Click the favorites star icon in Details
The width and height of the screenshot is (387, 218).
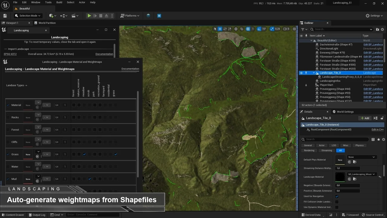(379, 139)
